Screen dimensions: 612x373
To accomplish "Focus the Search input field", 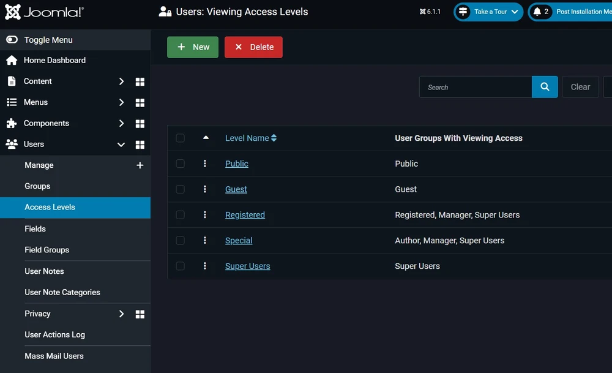I will coord(476,87).
